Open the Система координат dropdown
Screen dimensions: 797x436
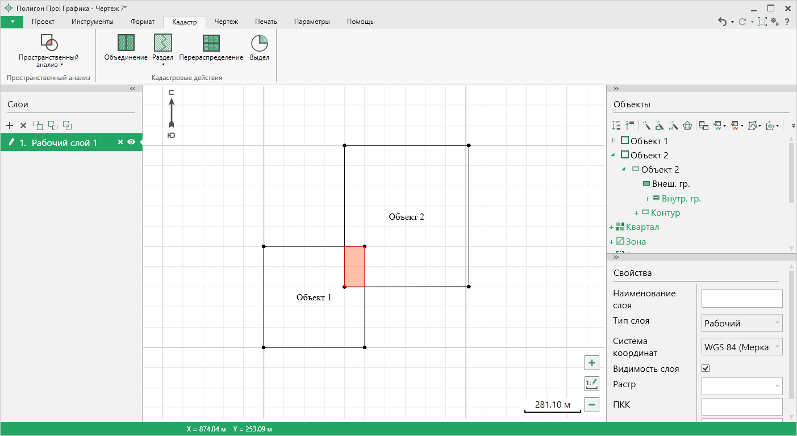(742, 346)
